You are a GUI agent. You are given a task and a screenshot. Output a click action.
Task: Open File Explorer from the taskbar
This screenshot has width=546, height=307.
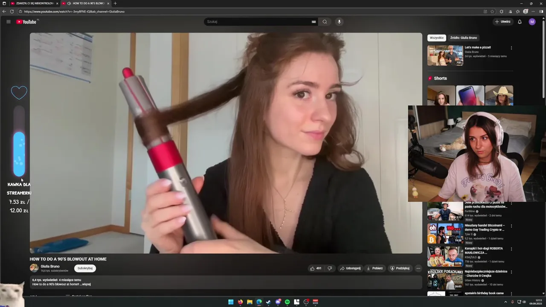[x=250, y=302]
